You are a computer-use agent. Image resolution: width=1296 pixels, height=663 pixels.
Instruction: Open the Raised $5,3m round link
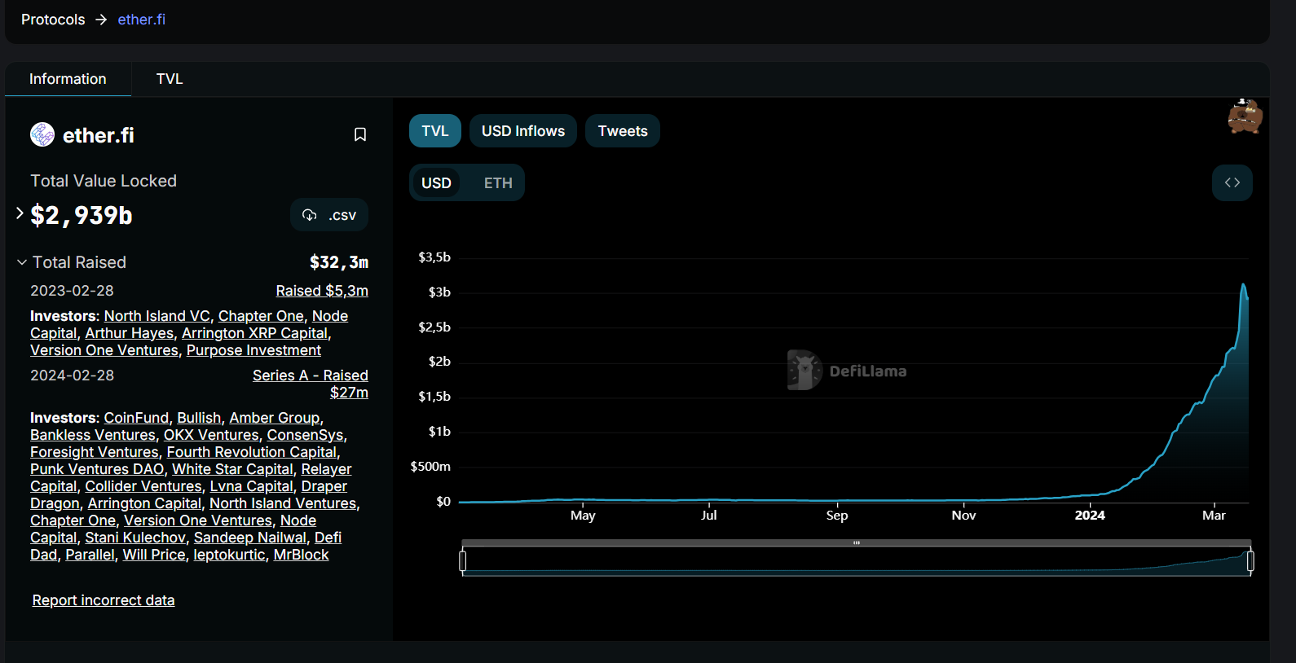pos(322,291)
